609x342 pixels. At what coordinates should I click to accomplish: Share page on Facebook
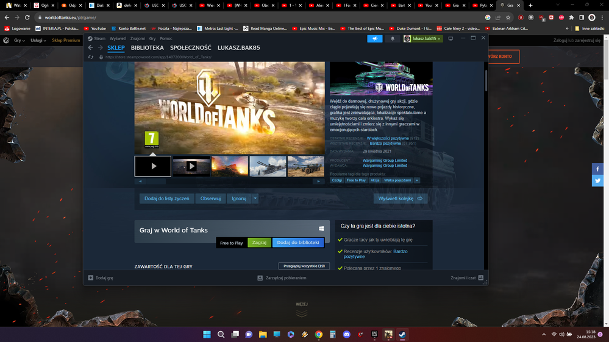pyautogui.click(x=597, y=169)
